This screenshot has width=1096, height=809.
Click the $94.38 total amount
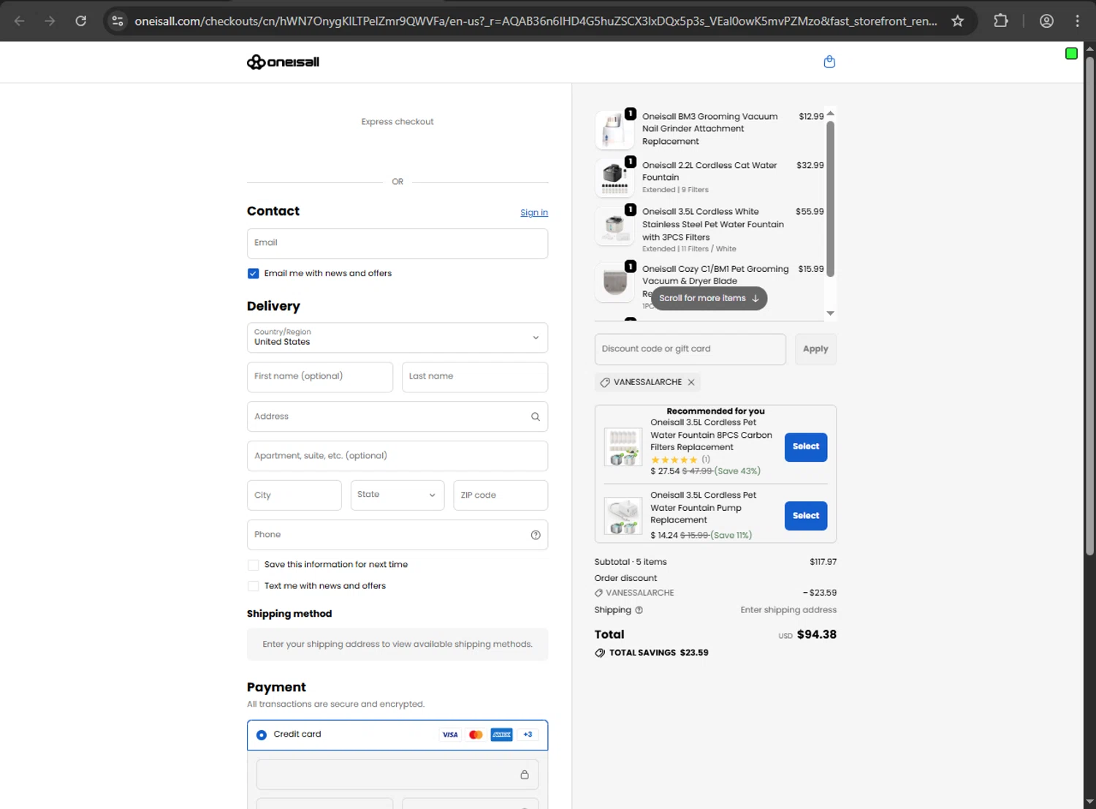pos(817,635)
